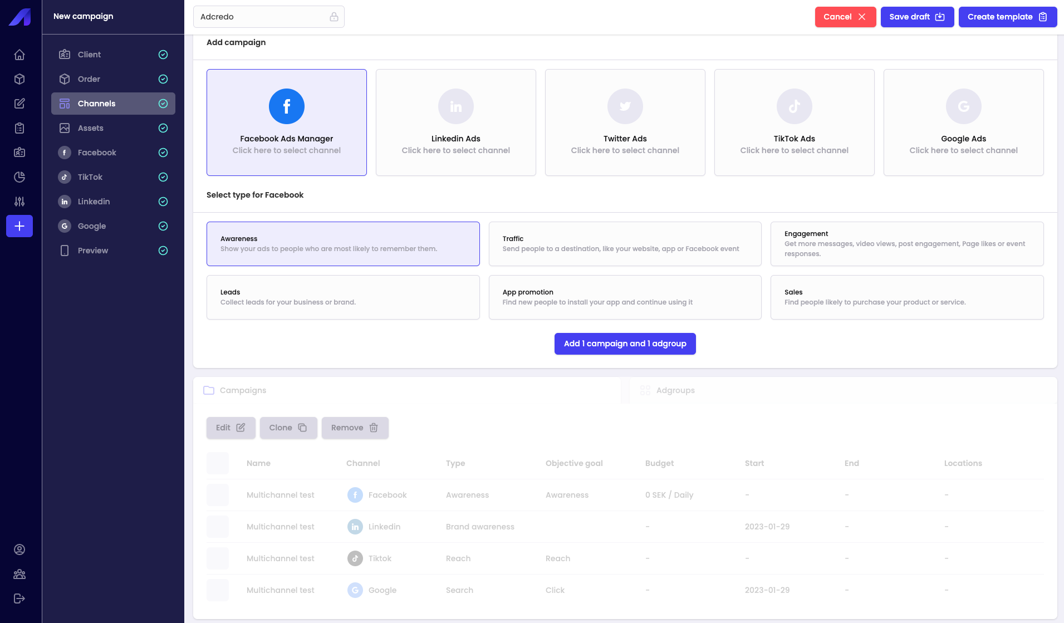Open the Channels step in sidebar
This screenshot has height=623, width=1064.
coord(113,104)
